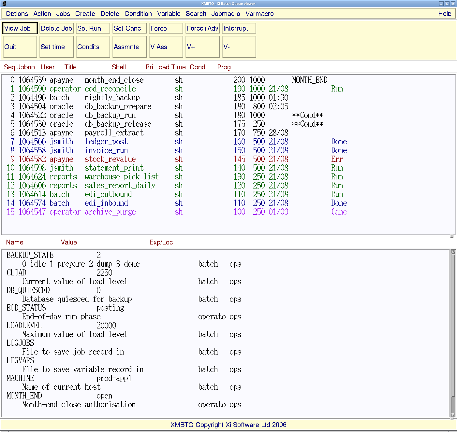This screenshot has width=457, height=432.
Task: Select job db_backup_run
Action: click(228, 115)
